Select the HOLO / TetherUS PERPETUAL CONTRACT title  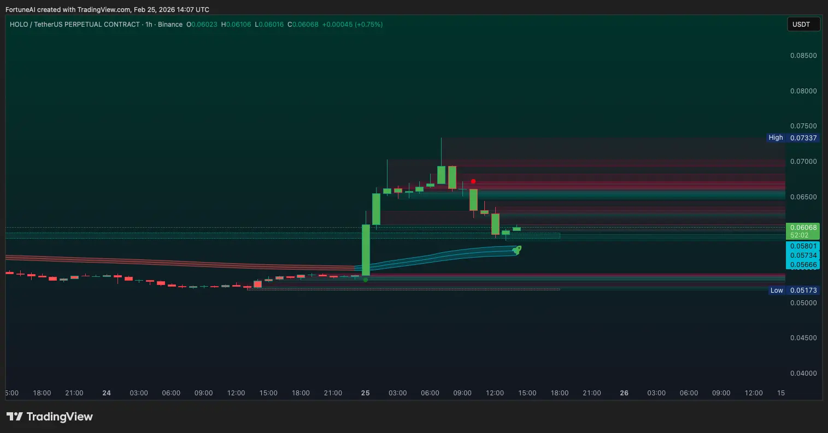click(x=74, y=25)
